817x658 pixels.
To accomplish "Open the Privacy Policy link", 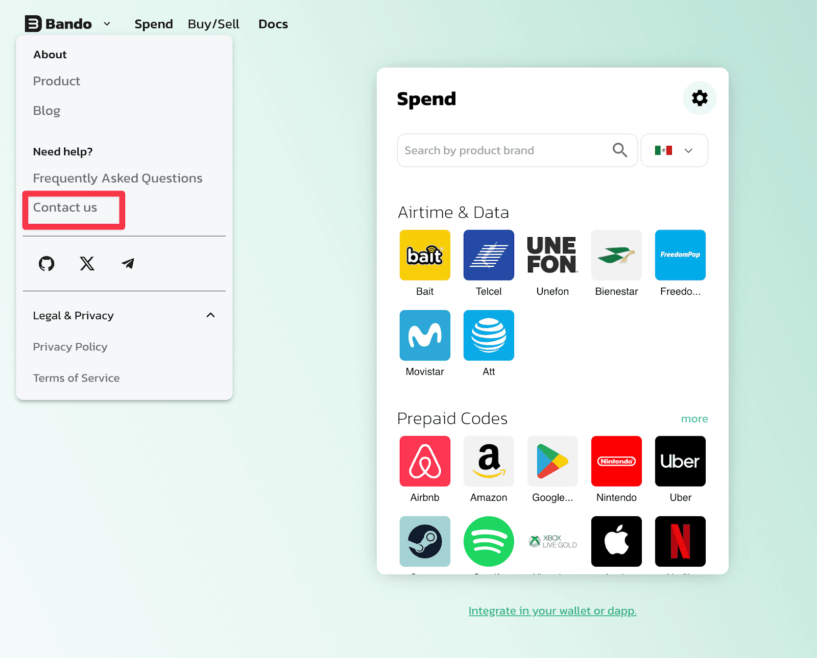I will pos(70,347).
